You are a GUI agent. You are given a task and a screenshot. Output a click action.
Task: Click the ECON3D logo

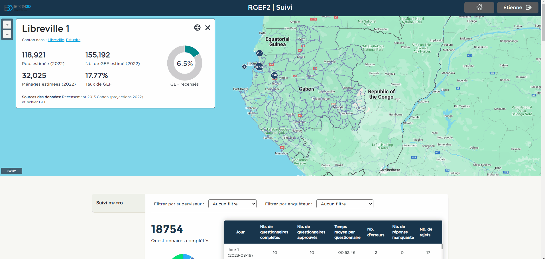[x=18, y=7]
